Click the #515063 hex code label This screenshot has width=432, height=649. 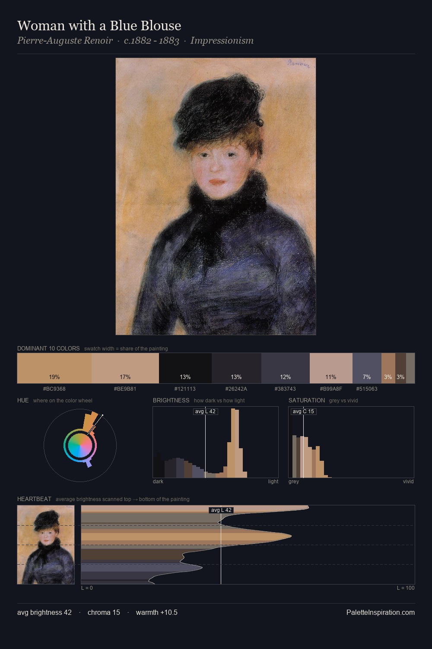coord(367,389)
